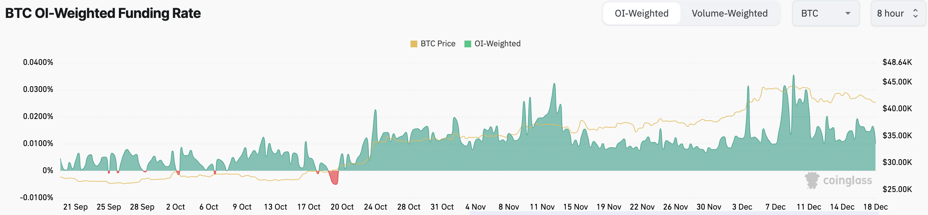Click the yellow BTC Price color swatch

(414, 44)
